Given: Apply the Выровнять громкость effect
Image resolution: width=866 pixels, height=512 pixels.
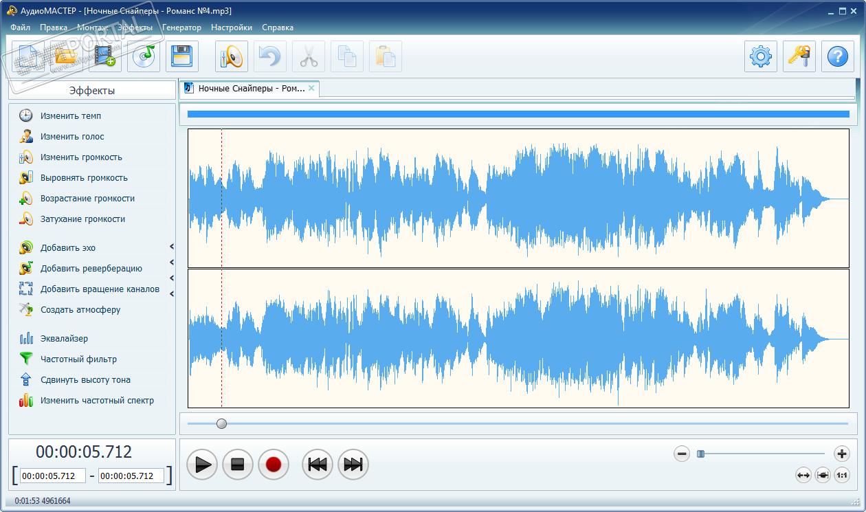Looking at the screenshot, I should [84, 177].
